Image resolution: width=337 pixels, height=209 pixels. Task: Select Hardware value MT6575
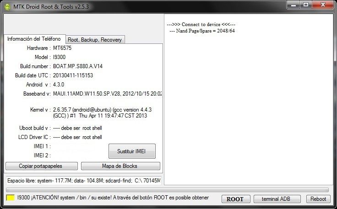pos(62,48)
